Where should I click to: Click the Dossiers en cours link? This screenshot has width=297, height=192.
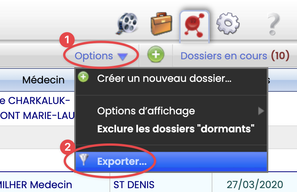[224, 56]
